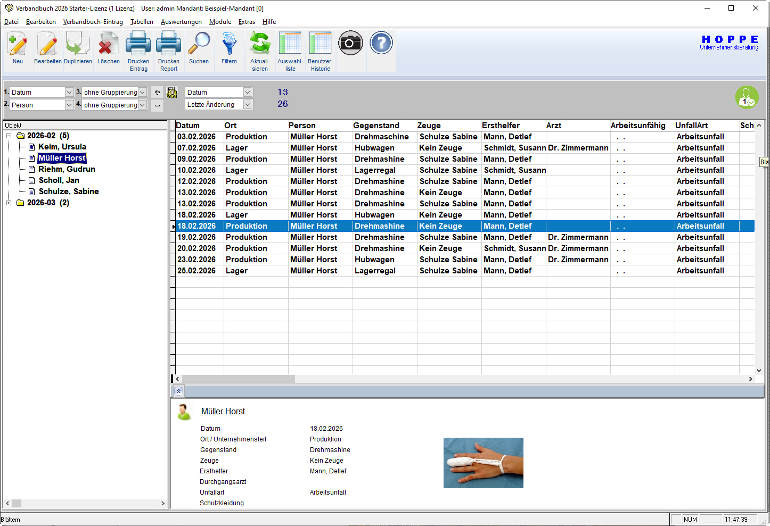Click the plus grouping button
Image resolution: width=770 pixels, height=526 pixels.
coord(157,93)
